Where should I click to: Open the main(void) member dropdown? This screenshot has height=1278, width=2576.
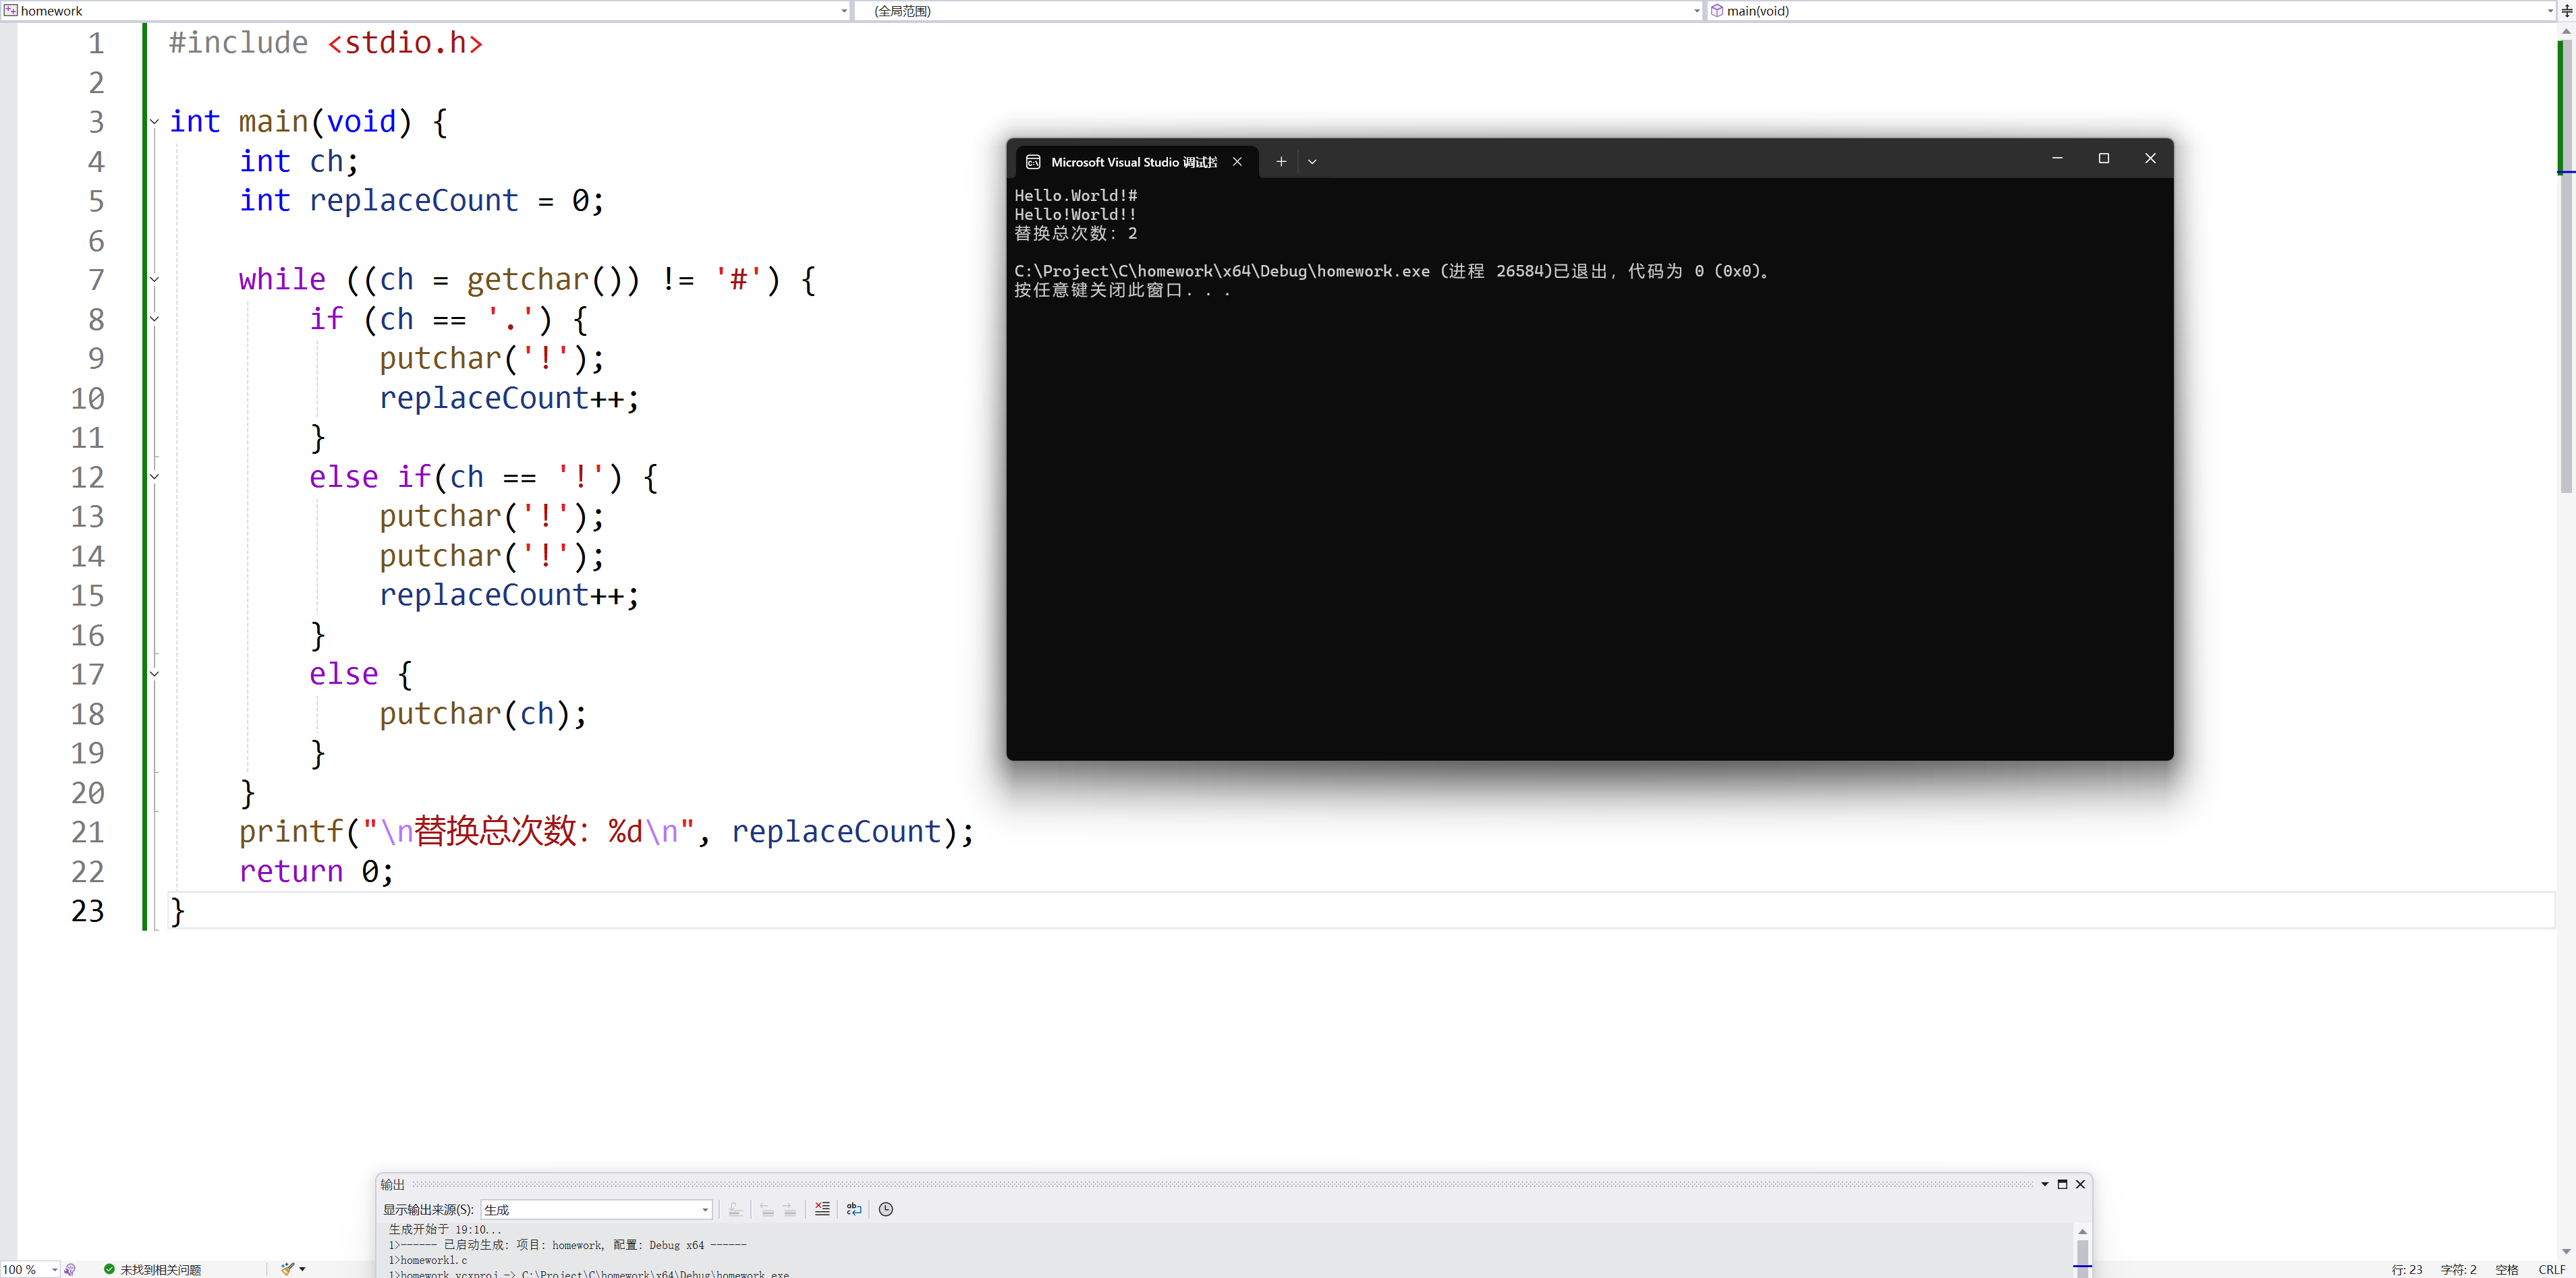coord(2549,11)
